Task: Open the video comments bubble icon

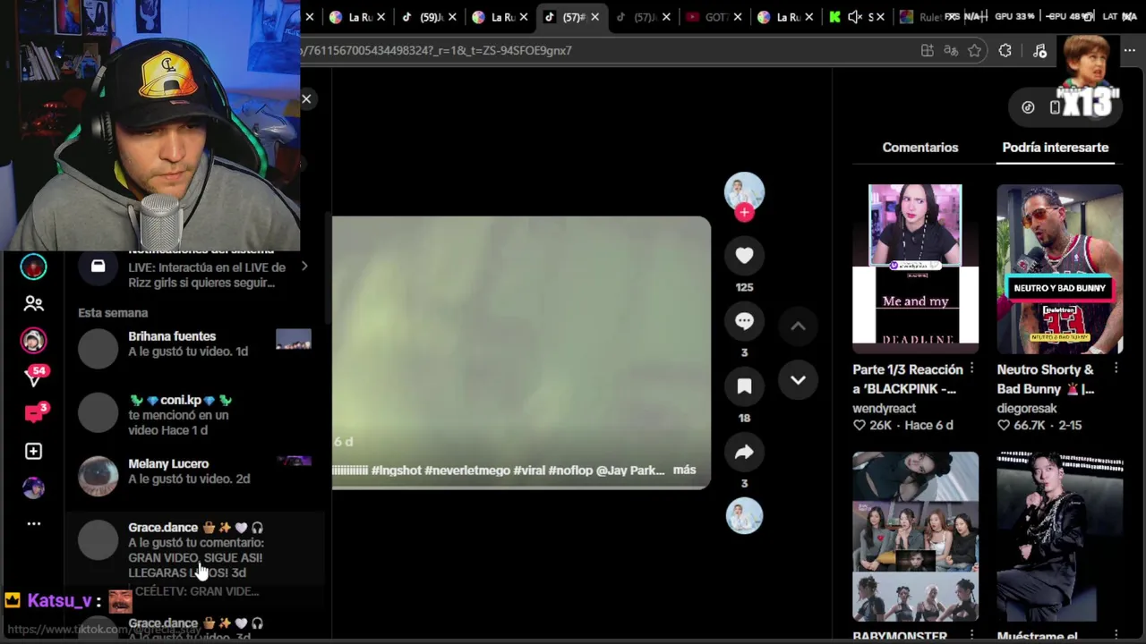Action: [x=744, y=321]
